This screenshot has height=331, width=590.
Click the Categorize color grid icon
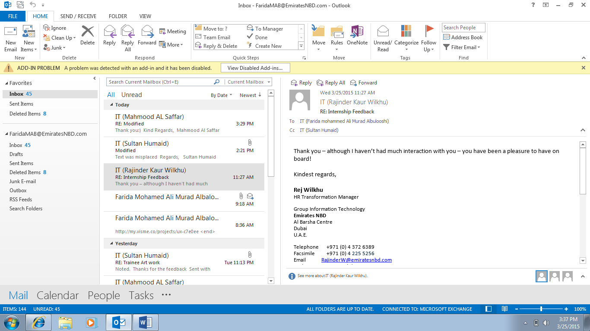(406, 32)
